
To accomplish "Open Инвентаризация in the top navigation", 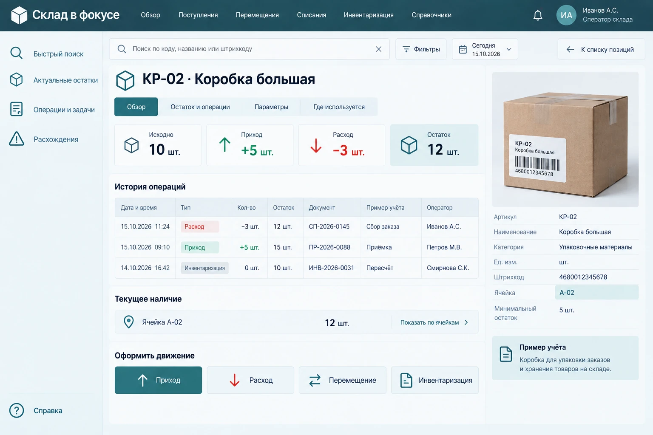I will coord(369,15).
